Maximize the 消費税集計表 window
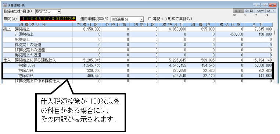Image resolution: width=280 pixels, height=134 pixels. (x=264, y=5)
